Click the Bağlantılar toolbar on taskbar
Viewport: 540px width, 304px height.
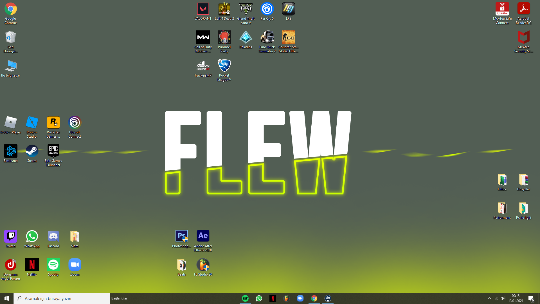point(119,298)
